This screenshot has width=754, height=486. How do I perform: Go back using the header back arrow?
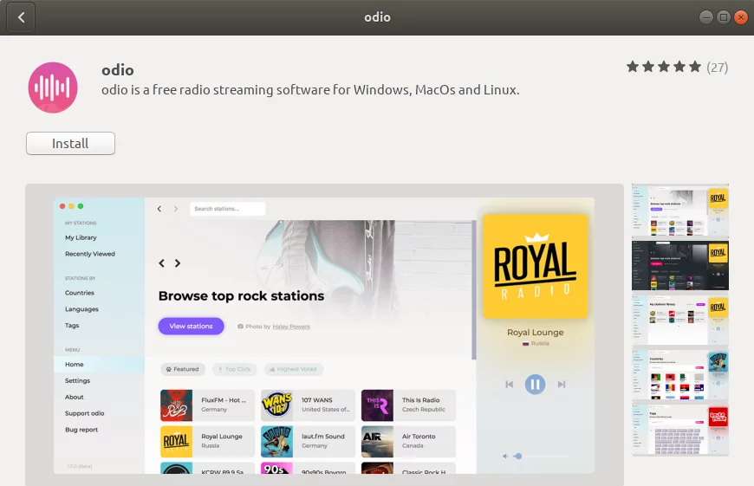21,17
